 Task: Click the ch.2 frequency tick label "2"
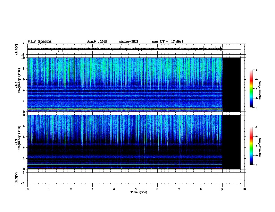tap(24, 158)
